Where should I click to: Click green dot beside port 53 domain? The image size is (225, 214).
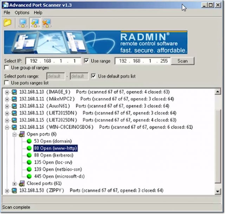coord(29,141)
